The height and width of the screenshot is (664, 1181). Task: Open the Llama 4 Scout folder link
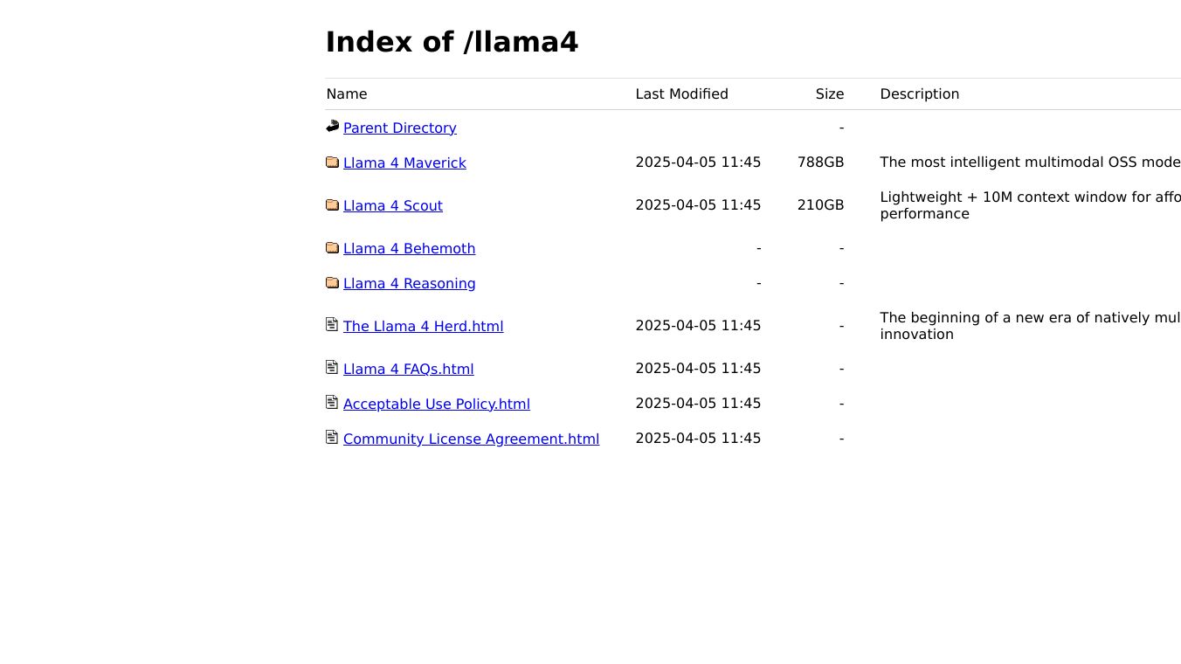392,206
